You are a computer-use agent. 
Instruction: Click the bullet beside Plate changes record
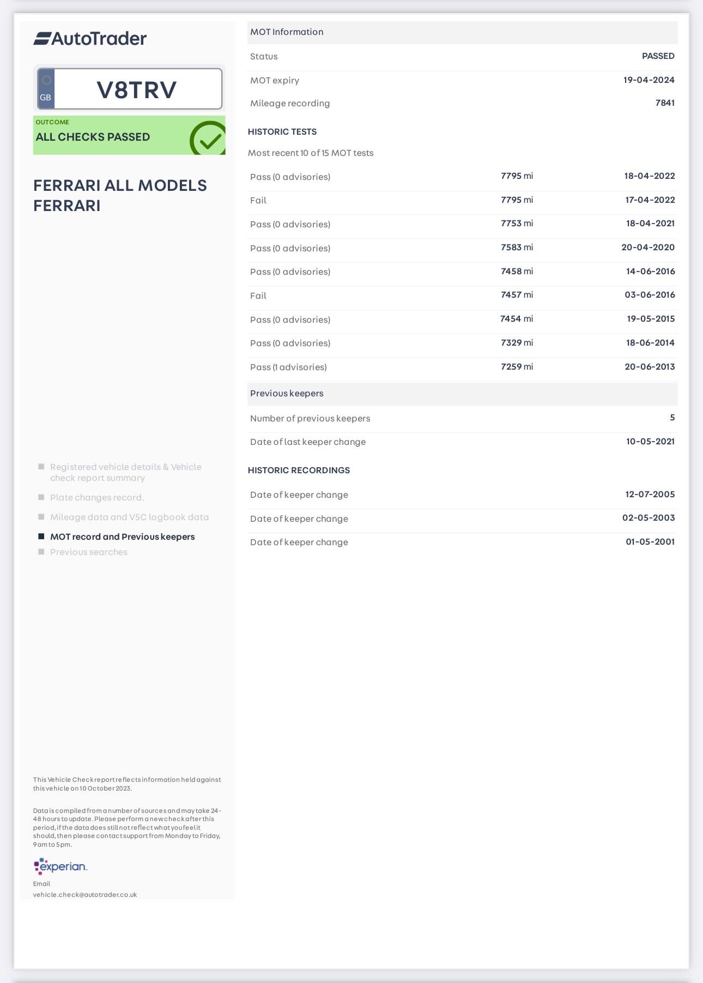[x=41, y=497]
